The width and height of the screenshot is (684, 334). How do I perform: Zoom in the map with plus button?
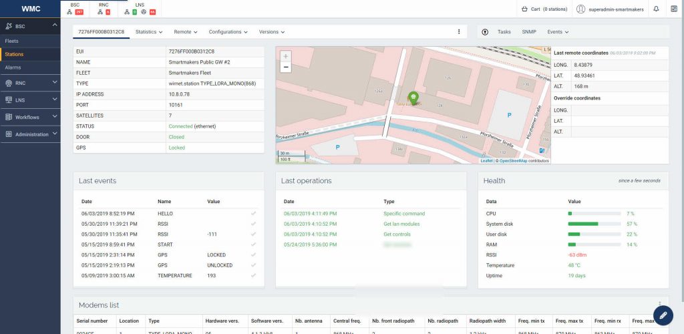pos(286,56)
